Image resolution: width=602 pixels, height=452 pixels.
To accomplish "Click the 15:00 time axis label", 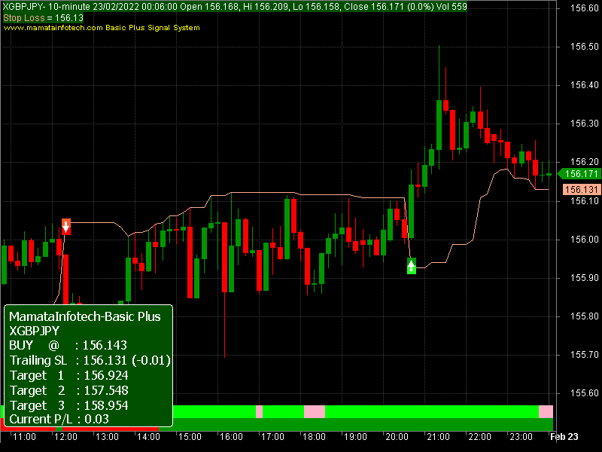I will [x=190, y=437].
